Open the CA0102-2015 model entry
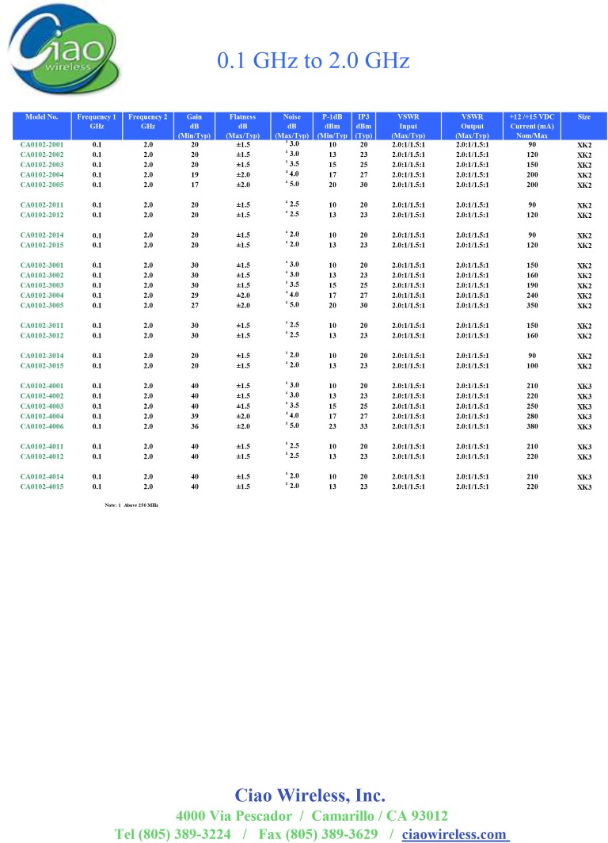The height and width of the screenshot is (843, 608). click(x=42, y=245)
